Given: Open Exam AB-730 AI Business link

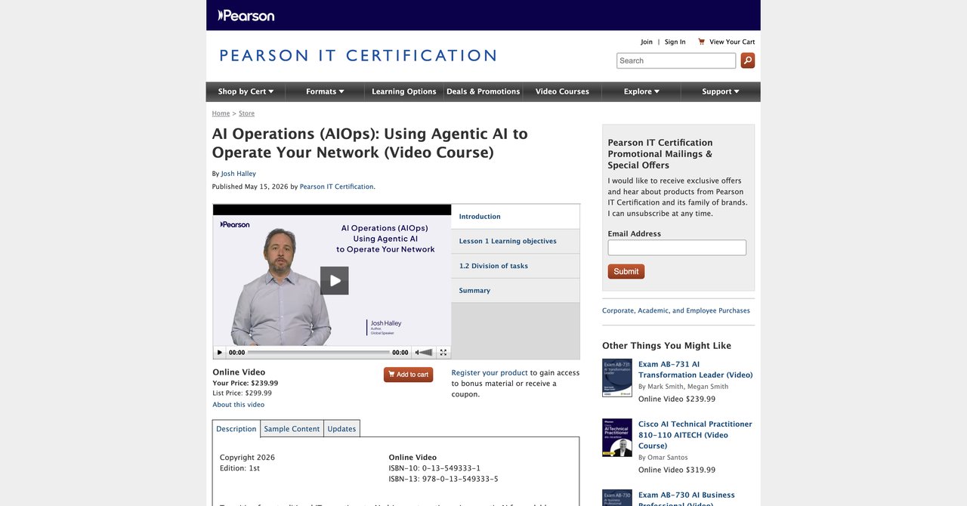Looking at the screenshot, I should [687, 500].
